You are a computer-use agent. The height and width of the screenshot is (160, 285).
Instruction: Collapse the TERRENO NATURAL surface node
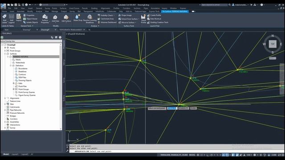click(x=8, y=56)
